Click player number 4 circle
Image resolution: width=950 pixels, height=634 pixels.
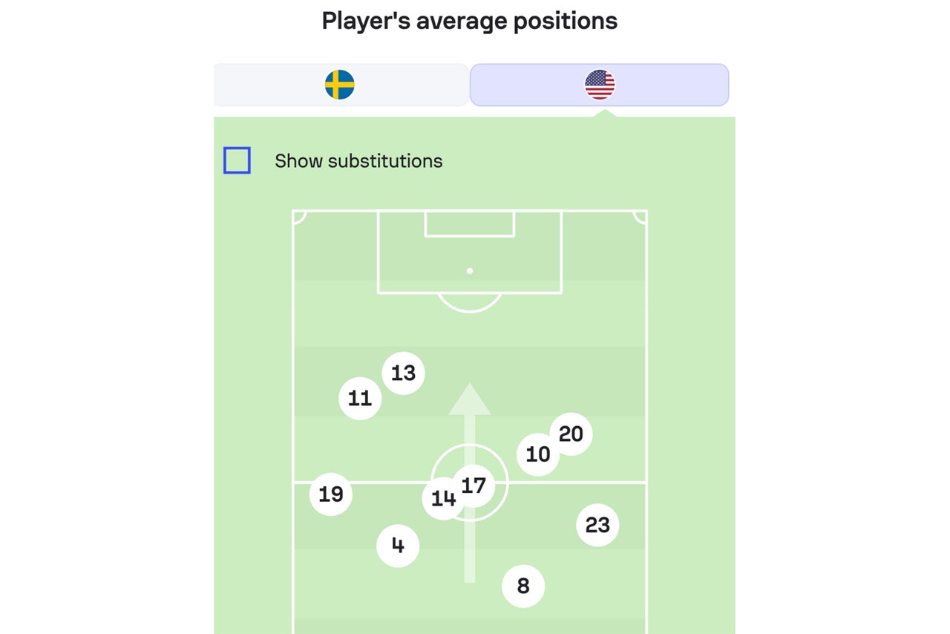398,546
